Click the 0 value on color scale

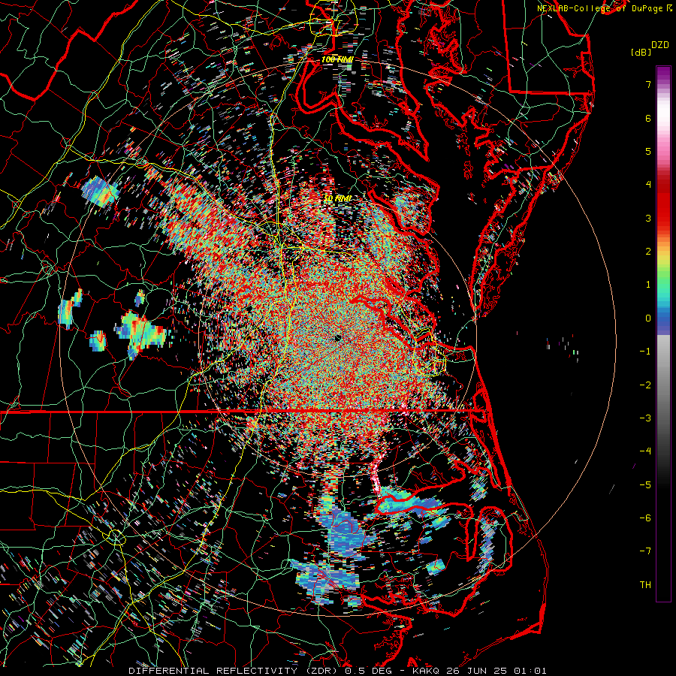point(648,318)
